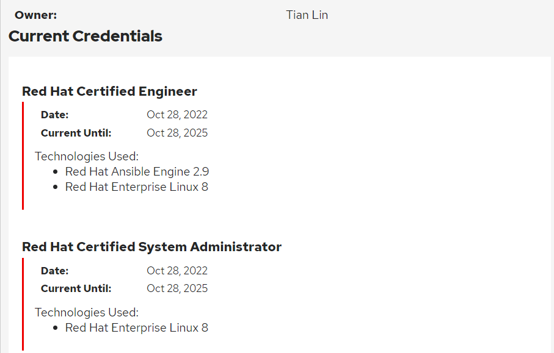
Task: Click the Red Hat Certified Engineer heading
Action: tap(109, 91)
